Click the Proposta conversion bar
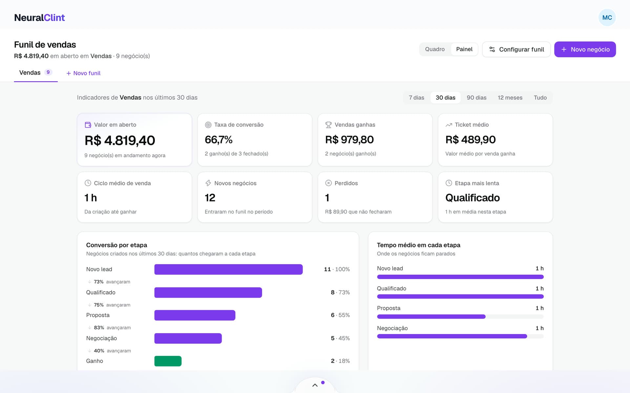Image resolution: width=630 pixels, height=393 pixels. [x=195, y=315]
